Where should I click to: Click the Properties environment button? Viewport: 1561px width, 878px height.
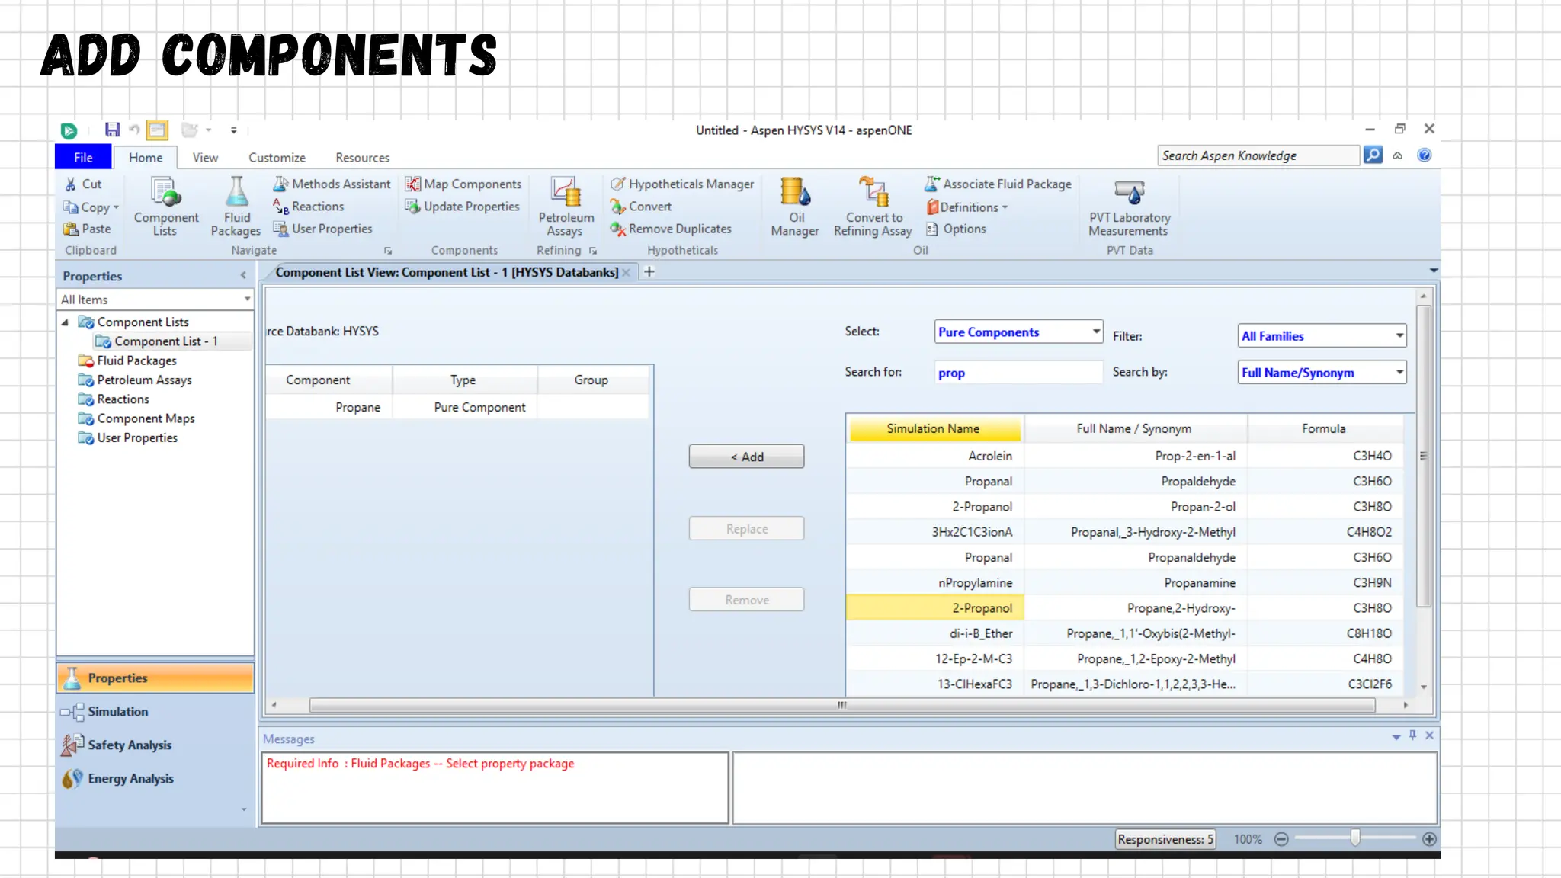click(155, 678)
